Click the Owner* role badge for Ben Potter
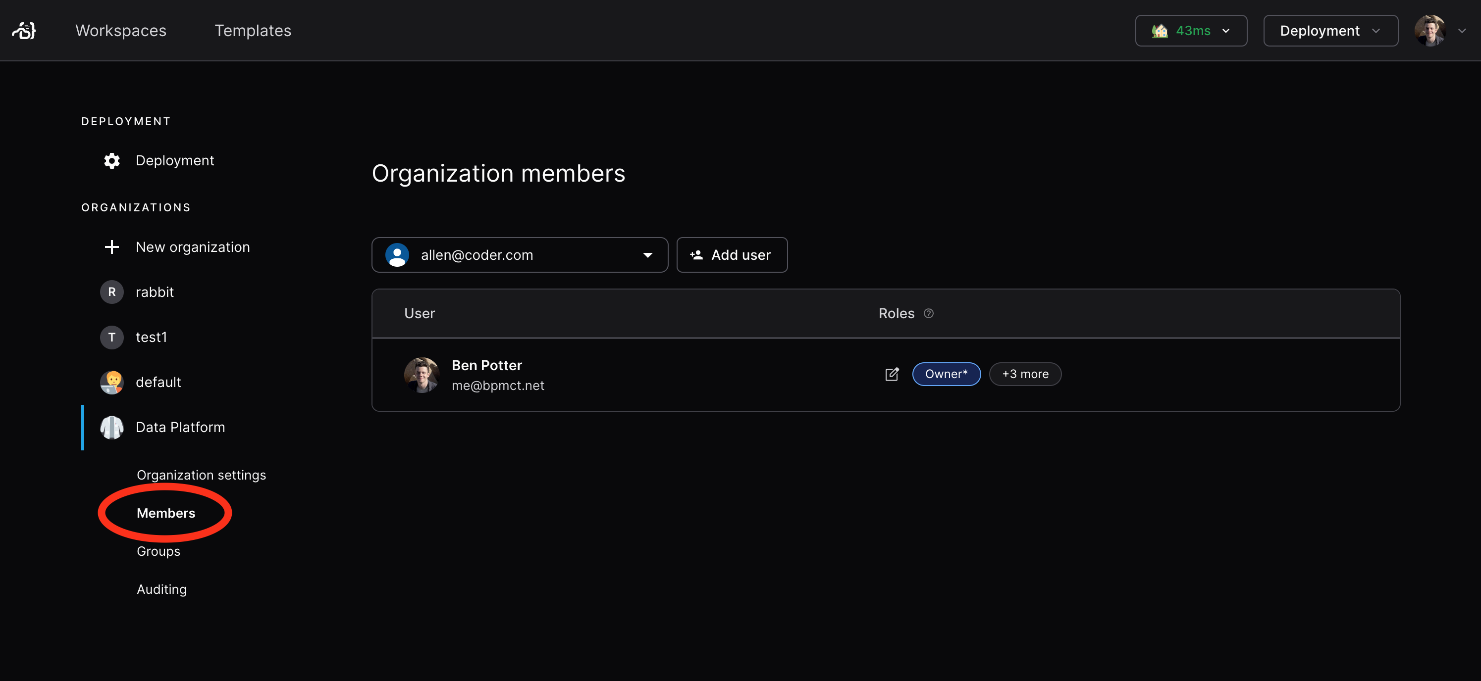This screenshot has height=681, width=1481. click(946, 374)
